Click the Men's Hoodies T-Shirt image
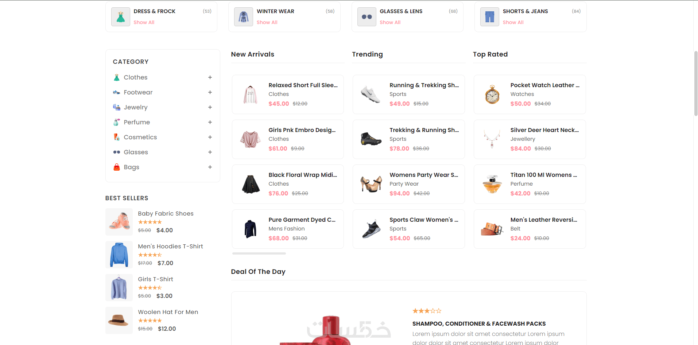 click(x=119, y=255)
